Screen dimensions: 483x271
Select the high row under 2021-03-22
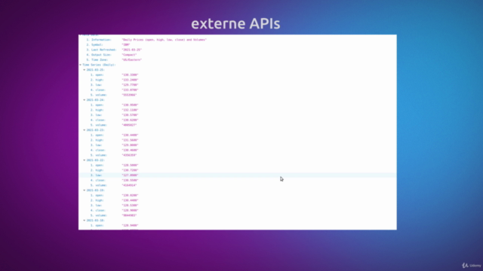click(x=238, y=170)
